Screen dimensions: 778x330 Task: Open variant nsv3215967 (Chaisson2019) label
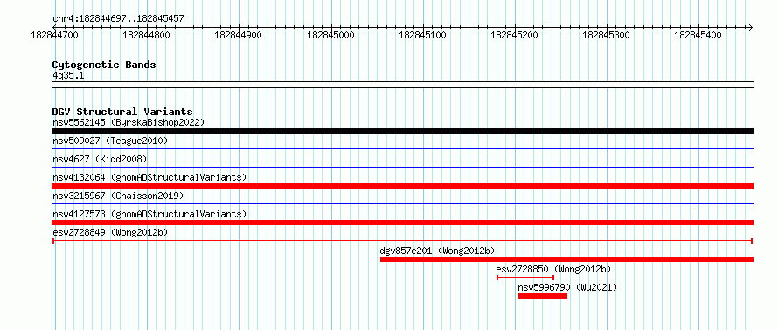coord(118,196)
